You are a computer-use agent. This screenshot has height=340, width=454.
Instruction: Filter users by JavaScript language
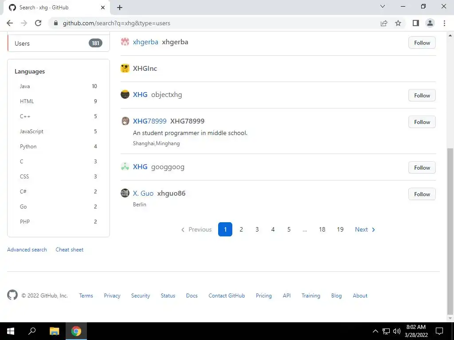click(59, 131)
